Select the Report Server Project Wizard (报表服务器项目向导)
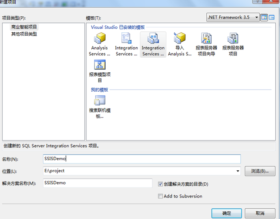 206,44
